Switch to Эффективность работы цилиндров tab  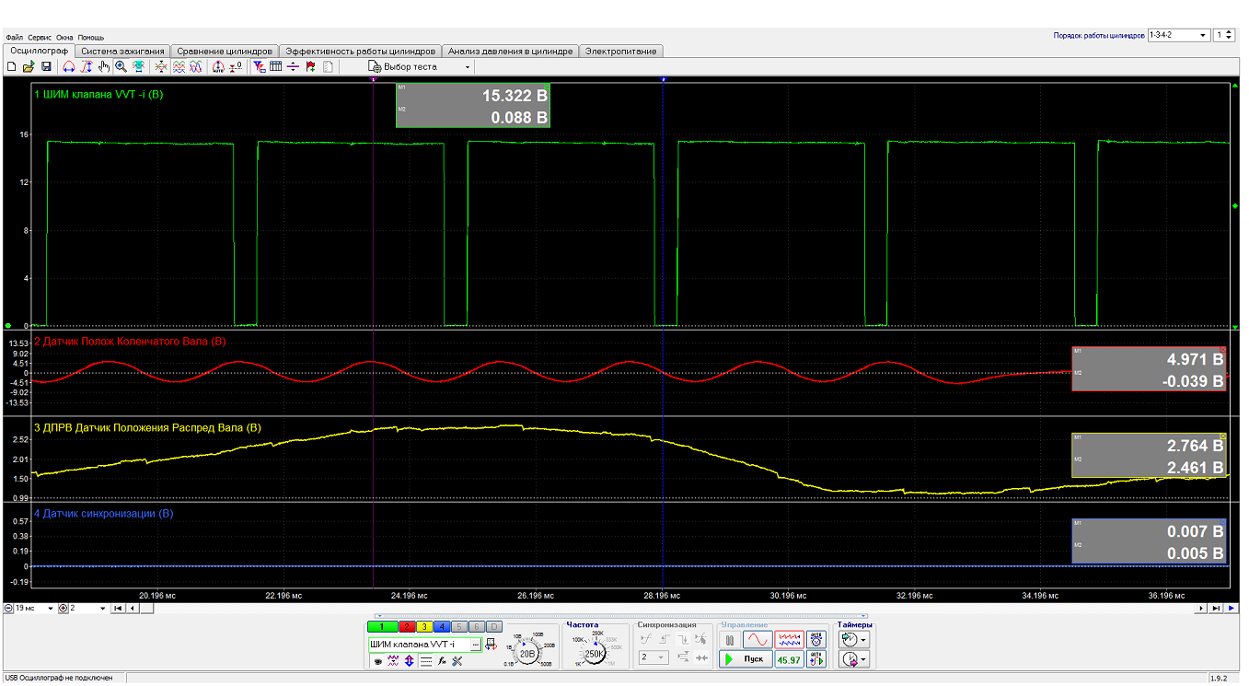360,51
